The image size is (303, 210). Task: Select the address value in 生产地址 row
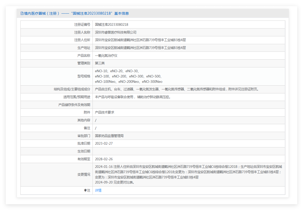pos(140,48)
